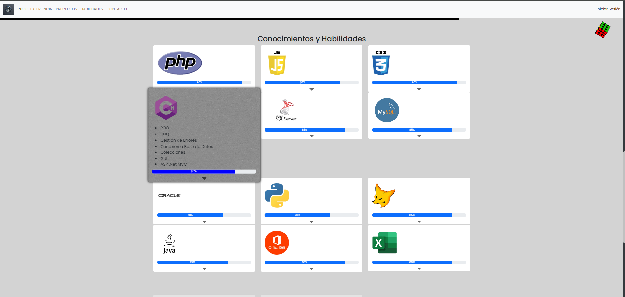Click the Python 70% progress bar
Viewport: 625px width, 297px height.
click(312, 215)
